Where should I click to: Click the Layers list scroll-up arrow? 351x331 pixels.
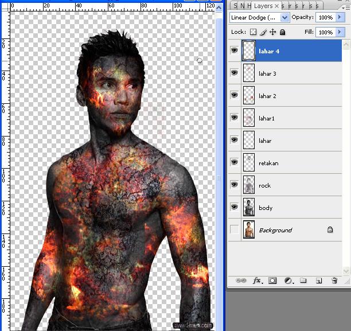point(346,44)
